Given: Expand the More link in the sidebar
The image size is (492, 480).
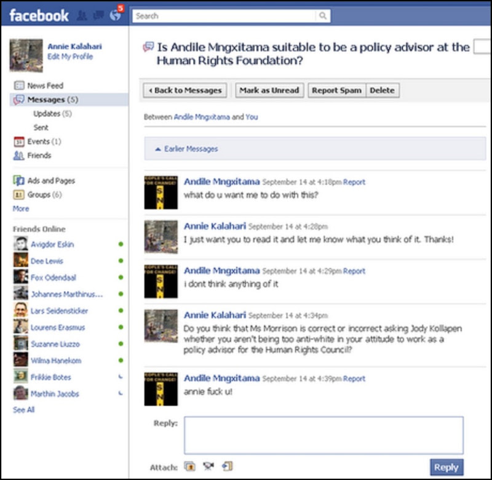Looking at the screenshot, I should 21,209.
